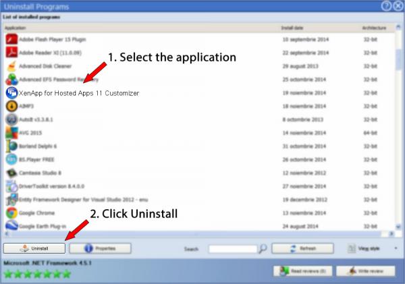Click the star rating row
Viewport: 405px width, 284px height.
pyautogui.click(x=37, y=274)
